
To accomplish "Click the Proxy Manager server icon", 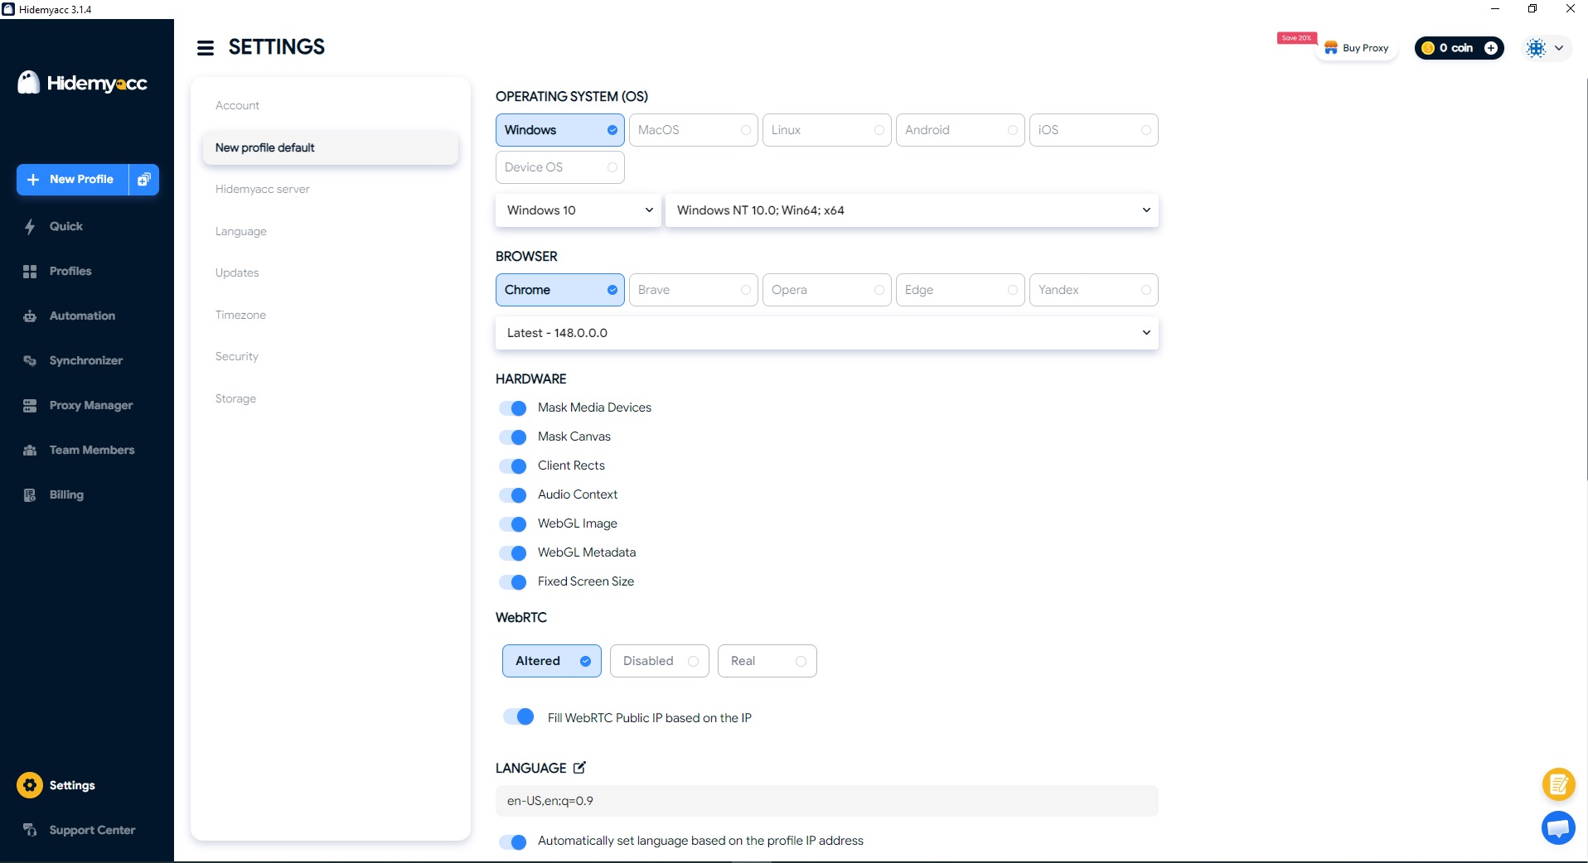I will (x=30, y=406).
